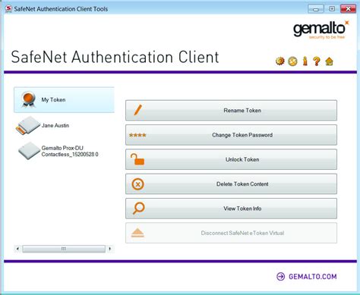The image size is (360, 295).
Task: Click SafeNet app icon in title bar
Action: (x=8, y=9)
